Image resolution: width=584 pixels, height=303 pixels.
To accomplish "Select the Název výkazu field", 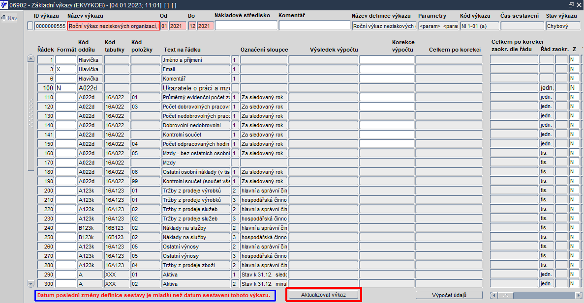I will point(114,26).
